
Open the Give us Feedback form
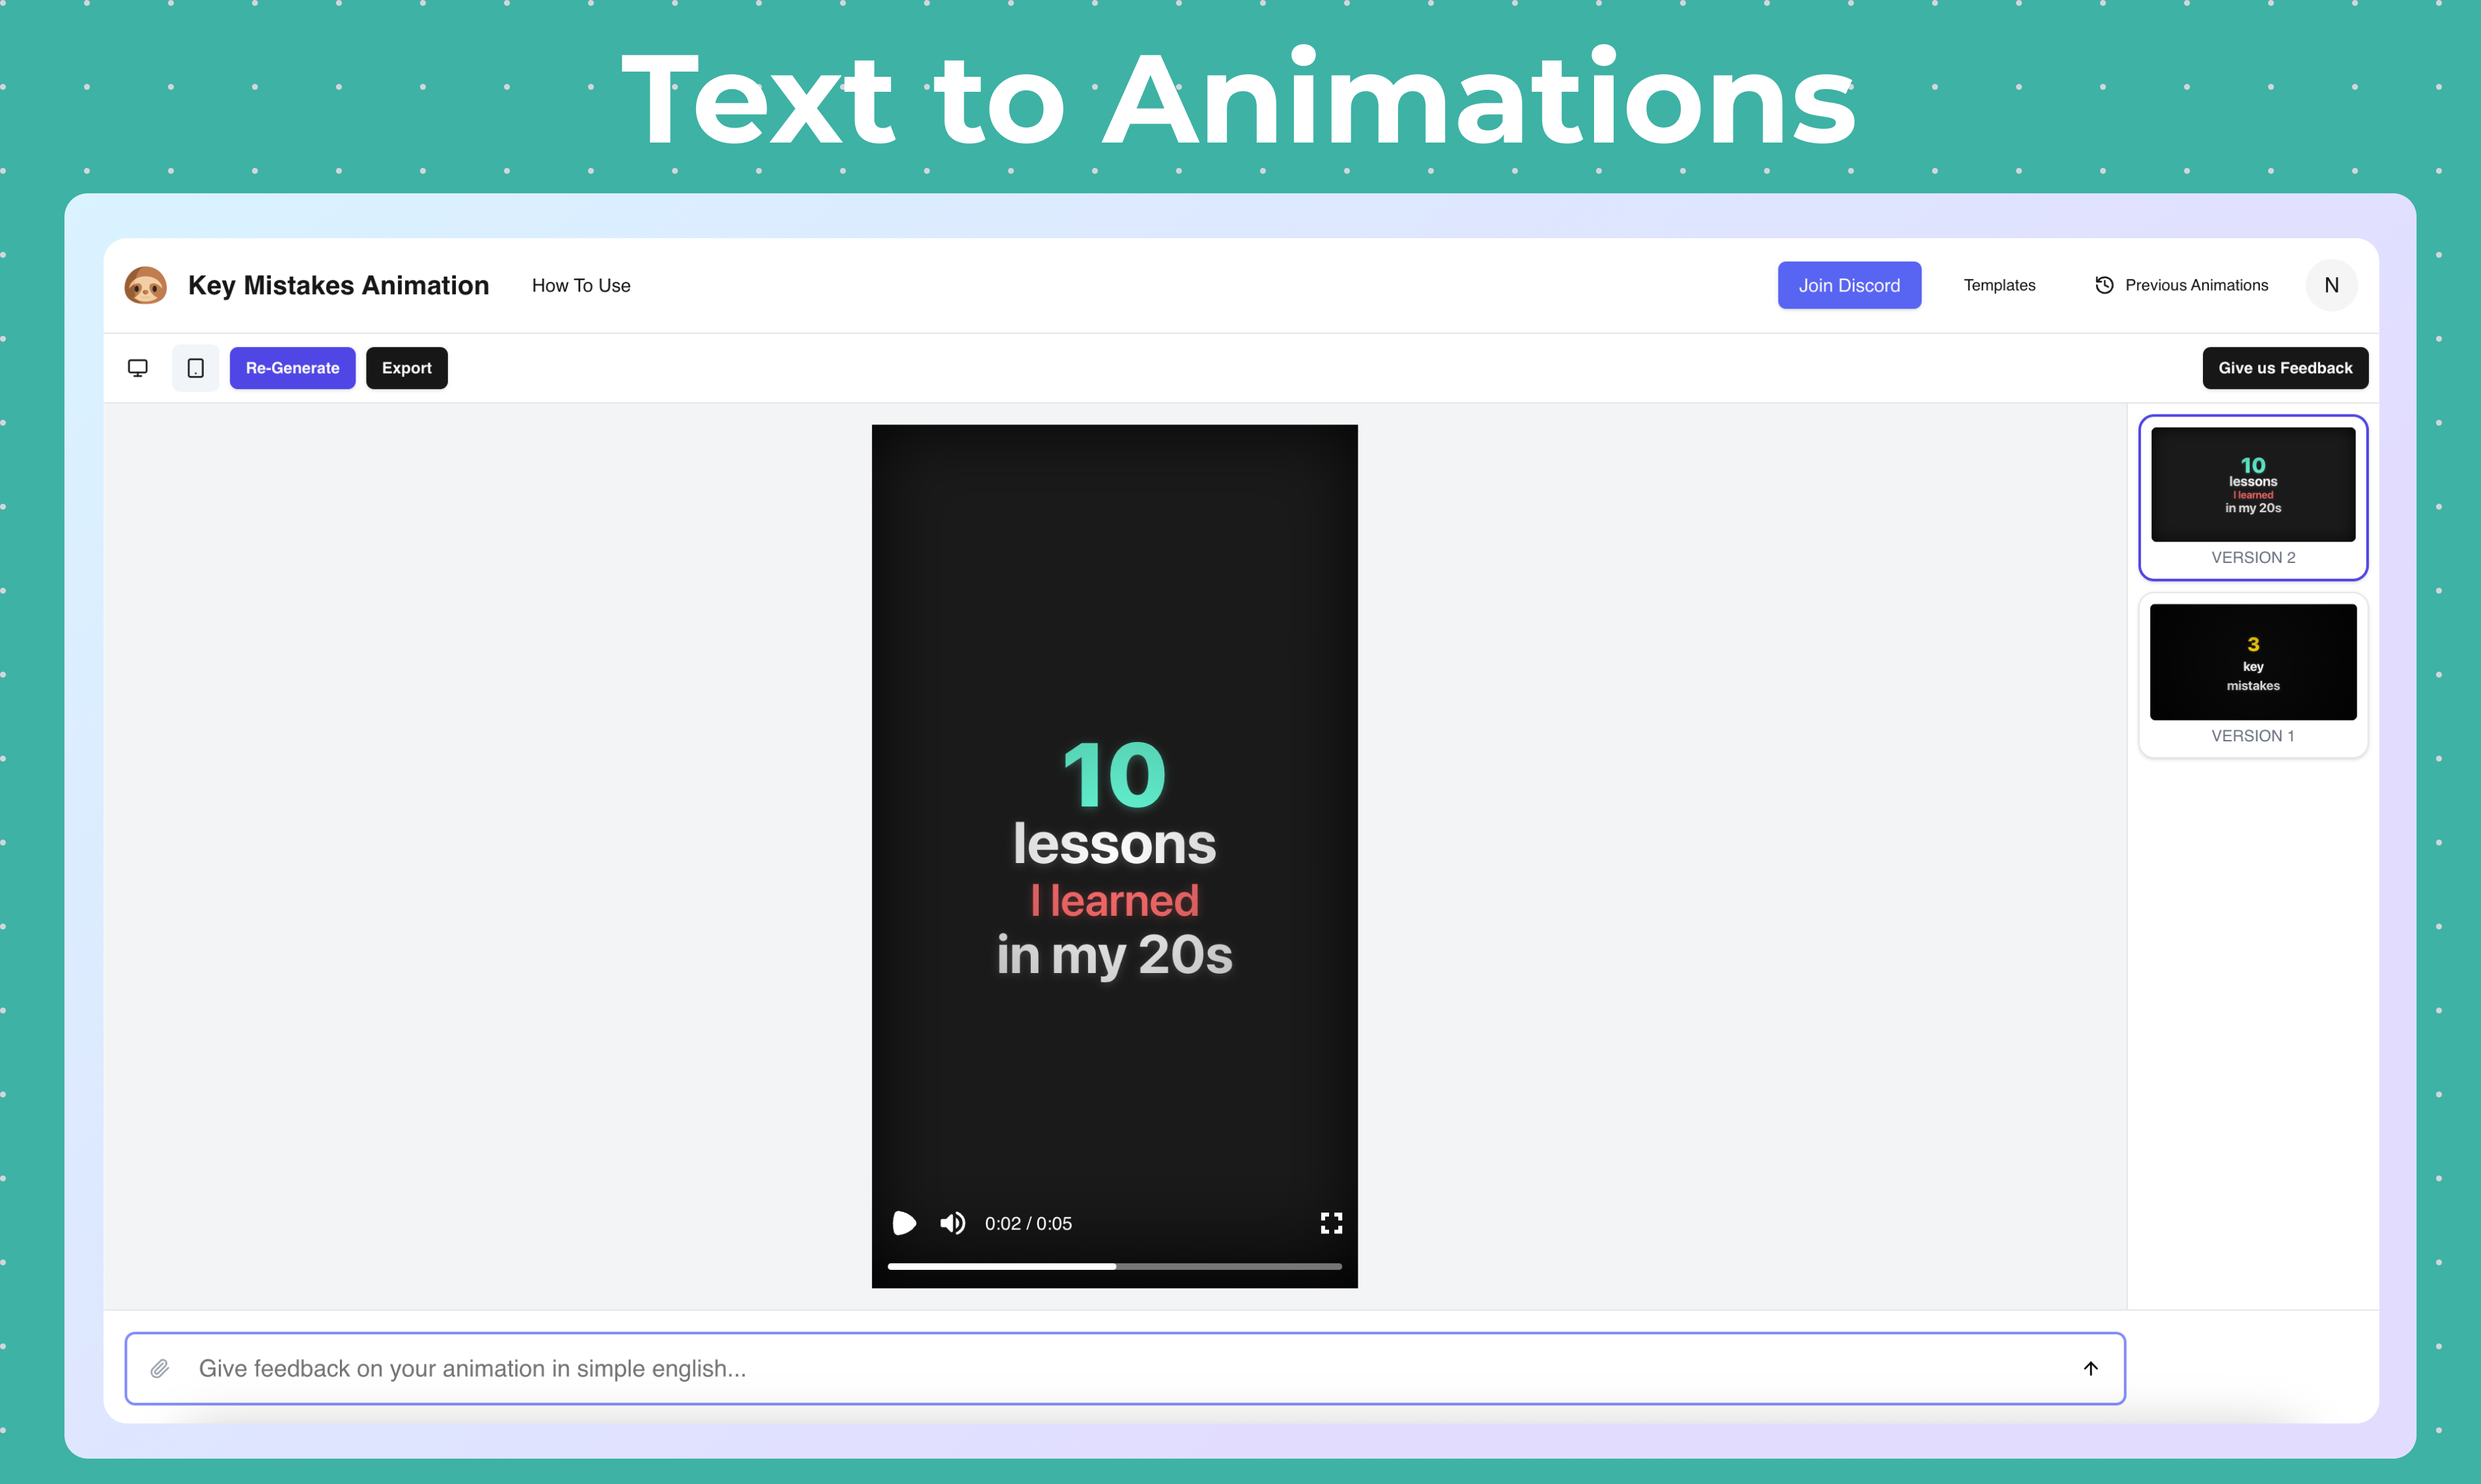point(2284,368)
